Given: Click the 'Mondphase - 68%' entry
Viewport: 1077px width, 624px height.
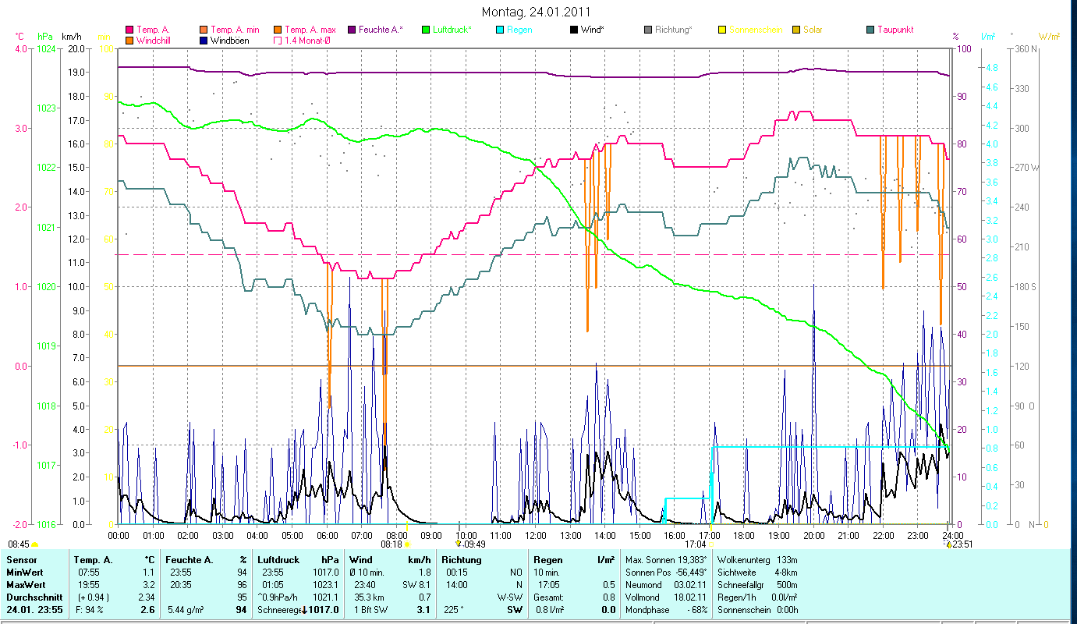Looking at the screenshot, I should pyautogui.click(x=666, y=610).
